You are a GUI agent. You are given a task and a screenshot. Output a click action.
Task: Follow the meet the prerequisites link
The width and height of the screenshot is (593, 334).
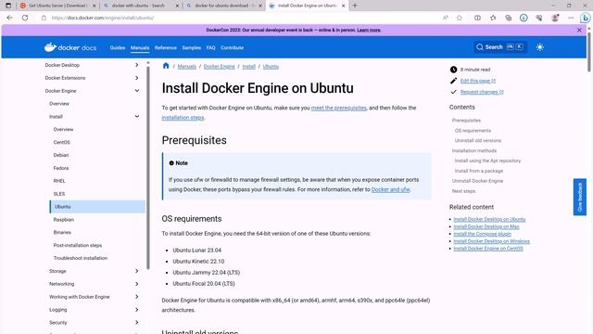coord(339,108)
